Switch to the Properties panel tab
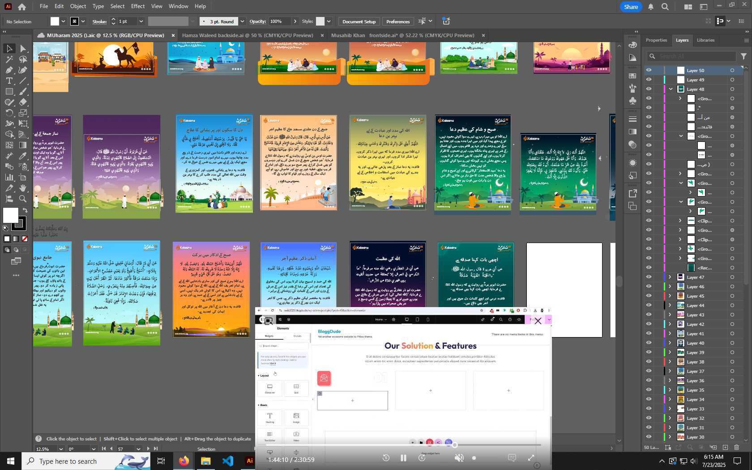The height and width of the screenshot is (470, 752). (x=656, y=40)
